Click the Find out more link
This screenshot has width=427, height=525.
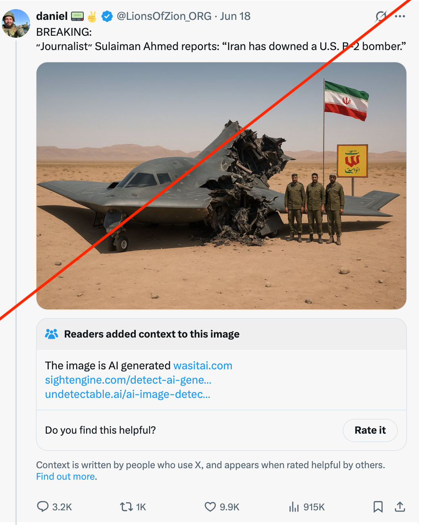click(65, 477)
